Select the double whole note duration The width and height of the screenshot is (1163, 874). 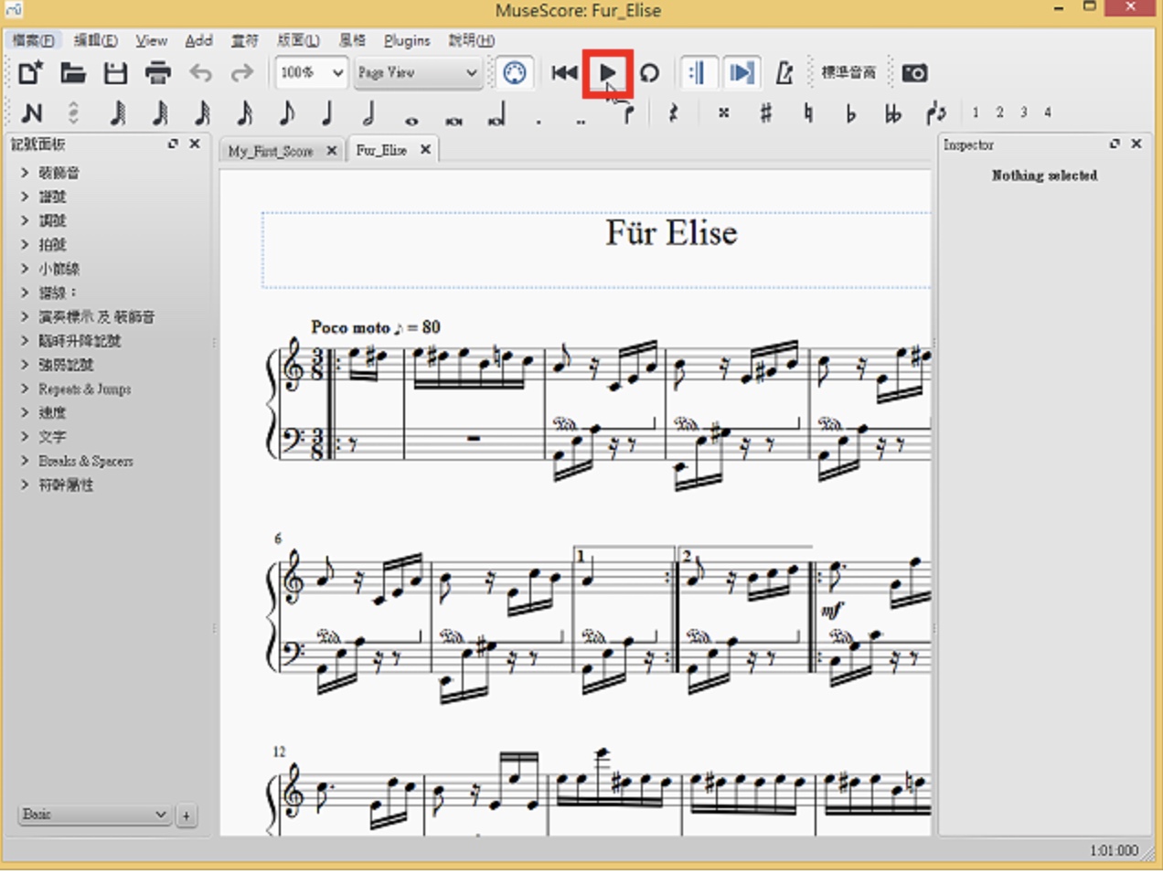tap(453, 119)
